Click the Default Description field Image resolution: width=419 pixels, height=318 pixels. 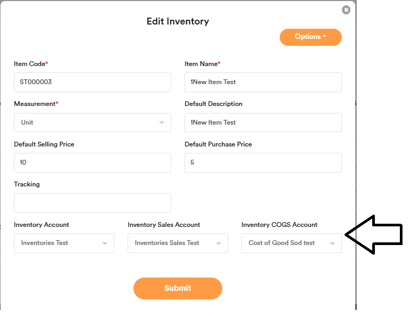tap(263, 123)
